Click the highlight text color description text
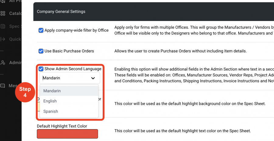 tap(183, 131)
